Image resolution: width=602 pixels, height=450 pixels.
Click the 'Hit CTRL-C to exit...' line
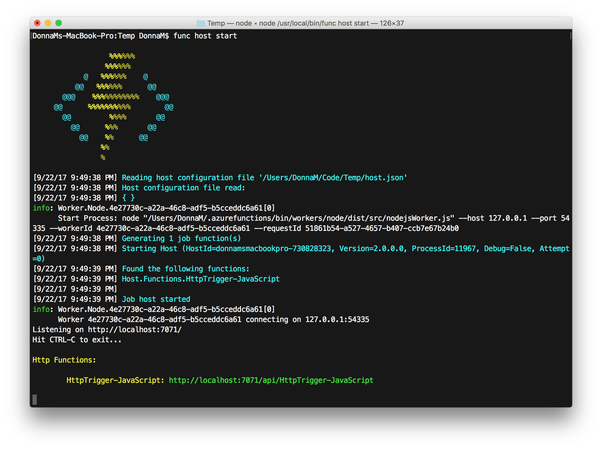77,340
